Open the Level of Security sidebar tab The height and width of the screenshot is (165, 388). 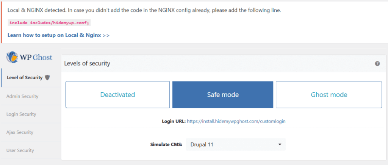25,78
